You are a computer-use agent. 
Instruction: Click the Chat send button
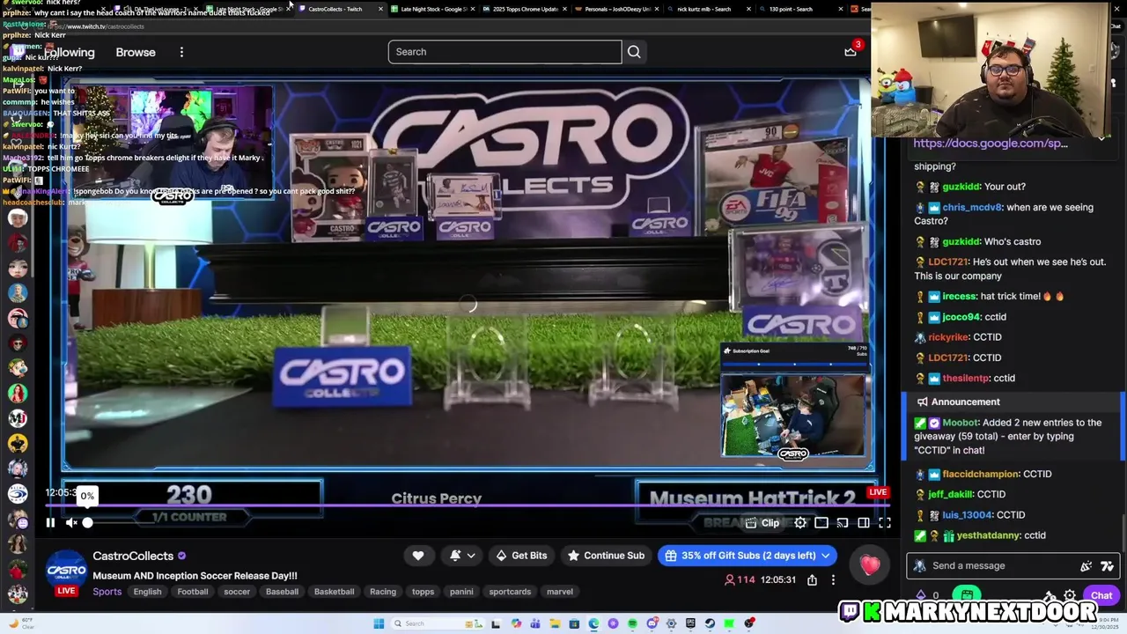point(1101,596)
